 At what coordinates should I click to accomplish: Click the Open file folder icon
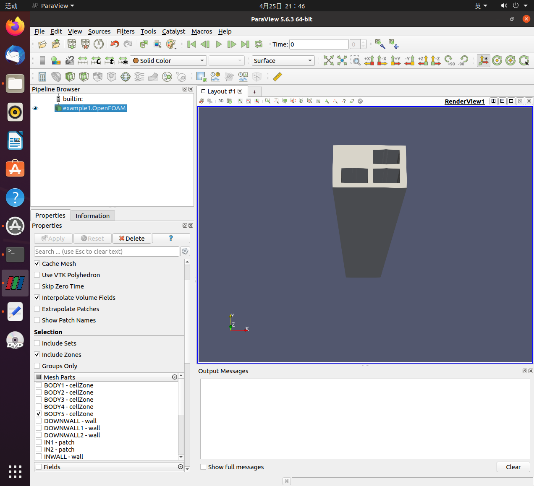pos(42,44)
